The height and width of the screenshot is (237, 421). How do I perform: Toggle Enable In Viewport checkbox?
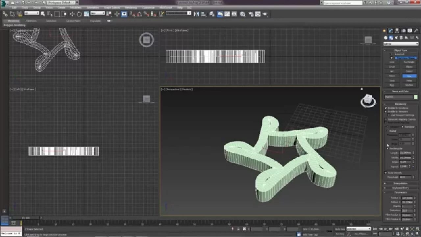pos(385,112)
